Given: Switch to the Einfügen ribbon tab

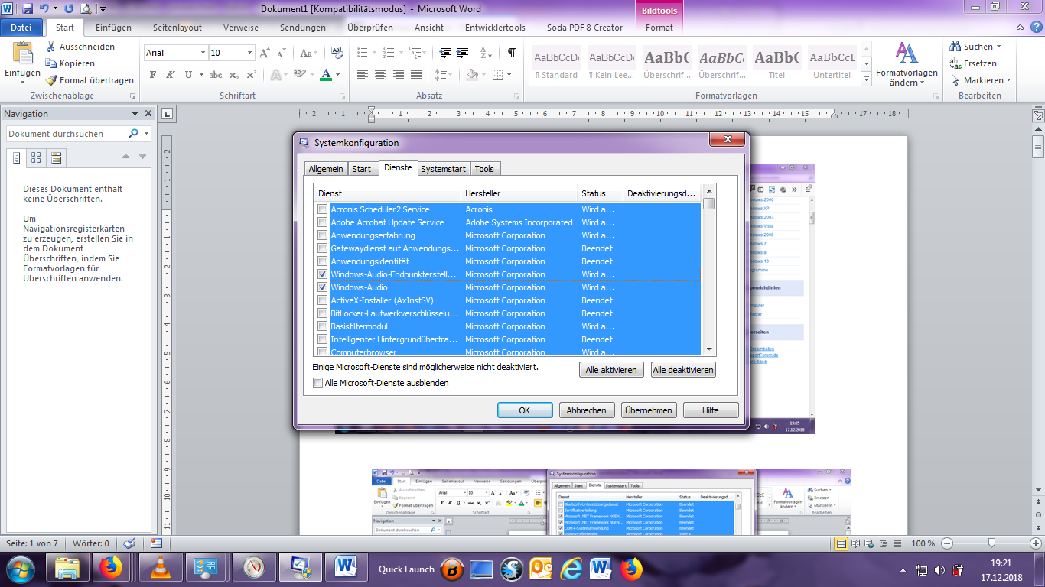Looking at the screenshot, I should (x=113, y=28).
